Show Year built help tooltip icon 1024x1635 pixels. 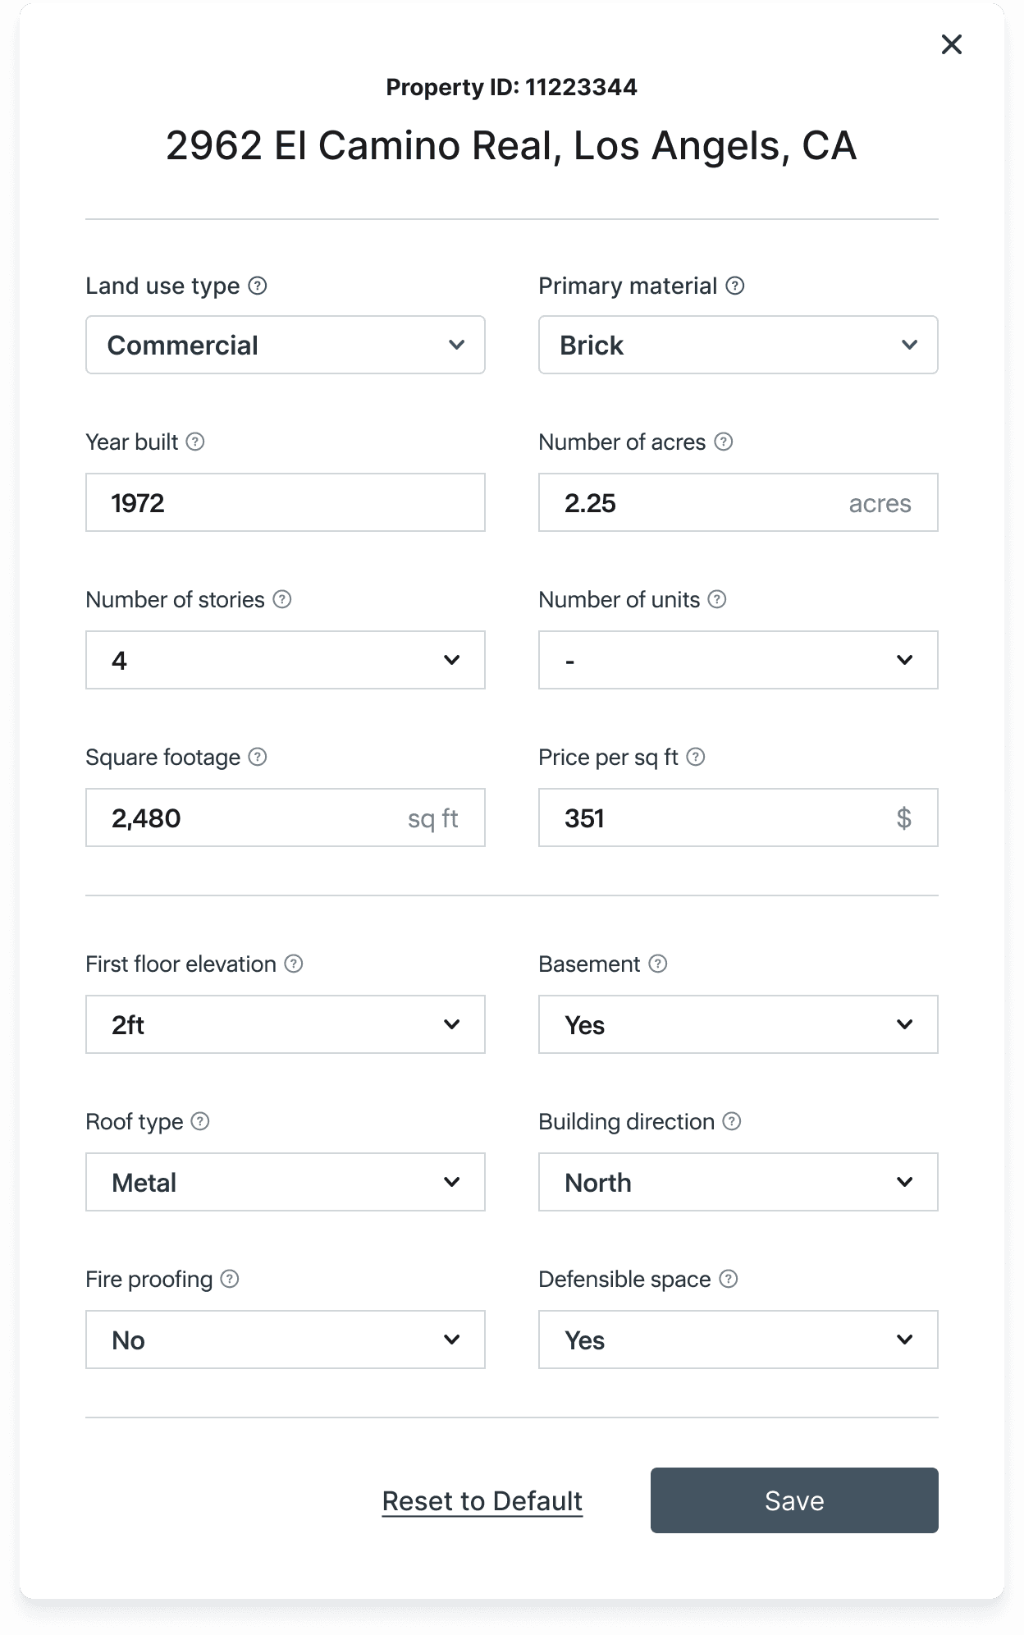coord(195,442)
